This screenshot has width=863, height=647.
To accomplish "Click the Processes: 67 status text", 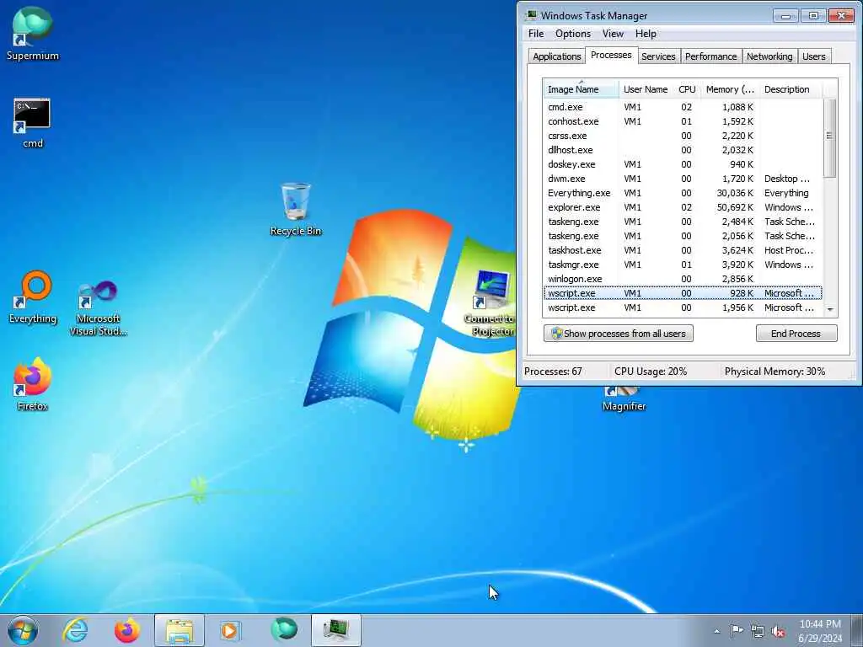I will point(553,372).
